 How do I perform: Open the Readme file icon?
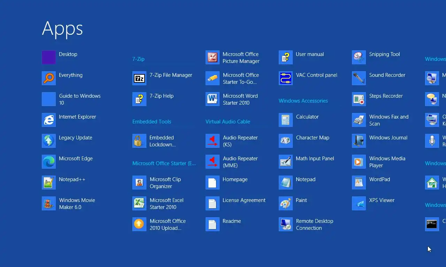point(213,224)
